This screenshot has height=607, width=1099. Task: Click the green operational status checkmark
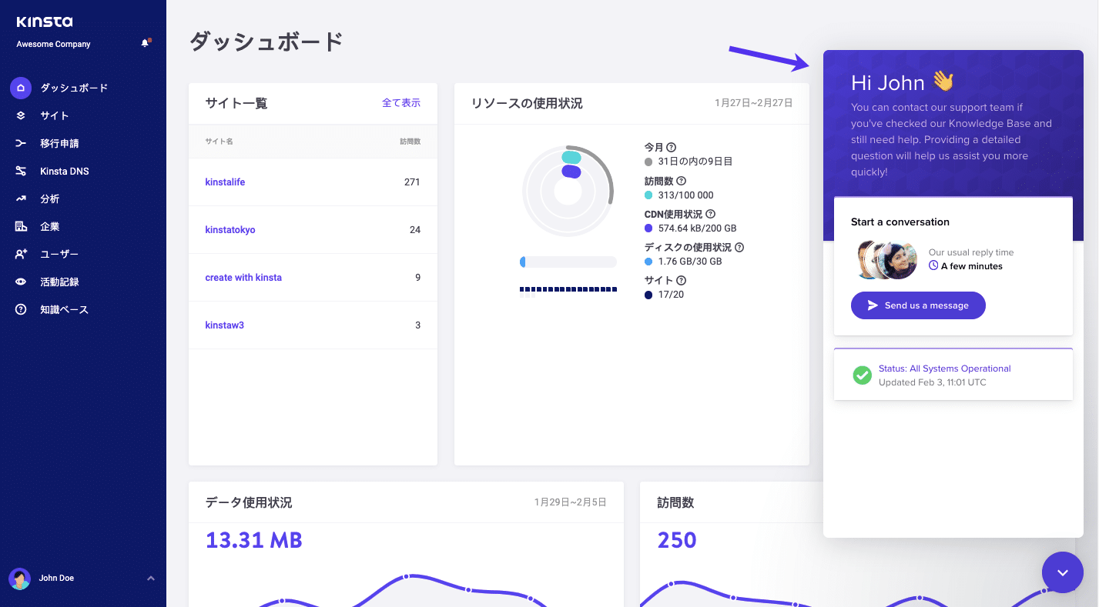click(x=862, y=375)
